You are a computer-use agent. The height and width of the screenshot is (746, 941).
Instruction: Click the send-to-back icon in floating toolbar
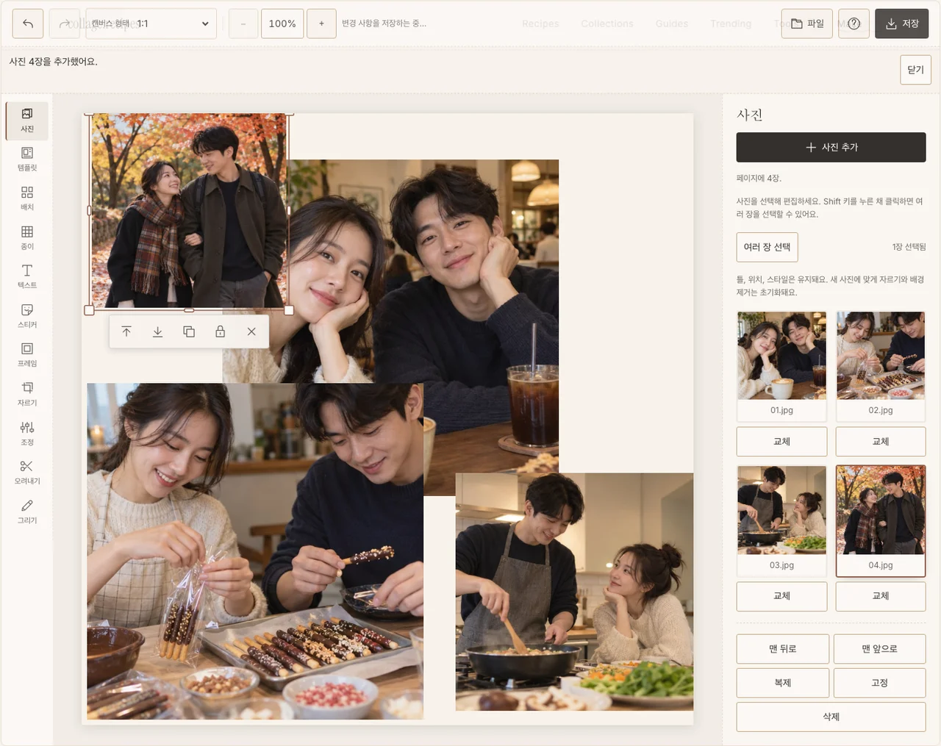coord(157,331)
